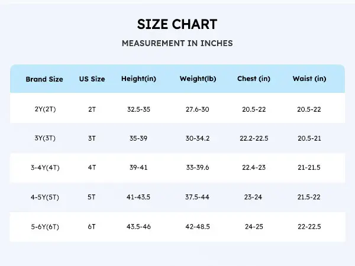Select the 22-22.5 waist value

point(309,226)
